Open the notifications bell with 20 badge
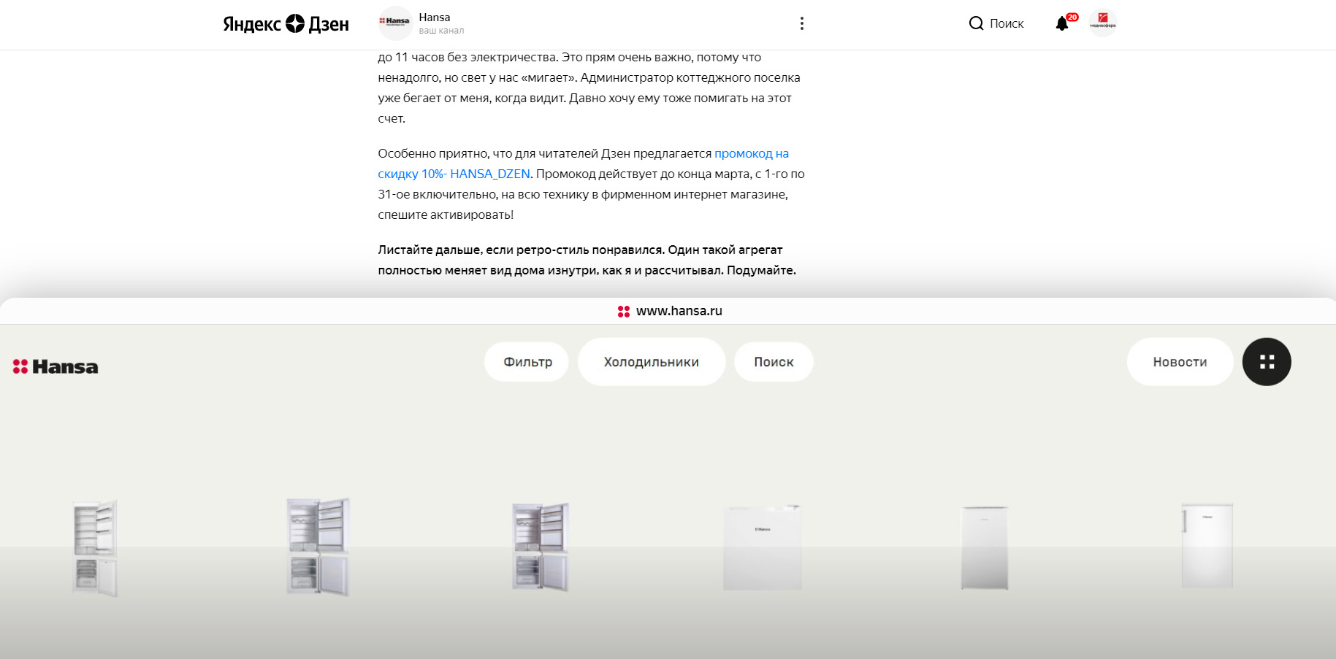The image size is (1336, 659). coord(1065,23)
